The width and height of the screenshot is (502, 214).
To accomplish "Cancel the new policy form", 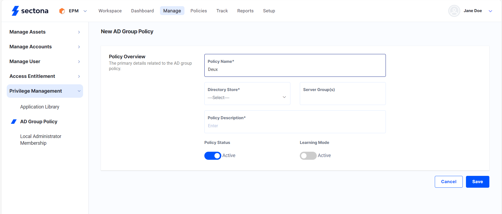I will tap(448, 182).
